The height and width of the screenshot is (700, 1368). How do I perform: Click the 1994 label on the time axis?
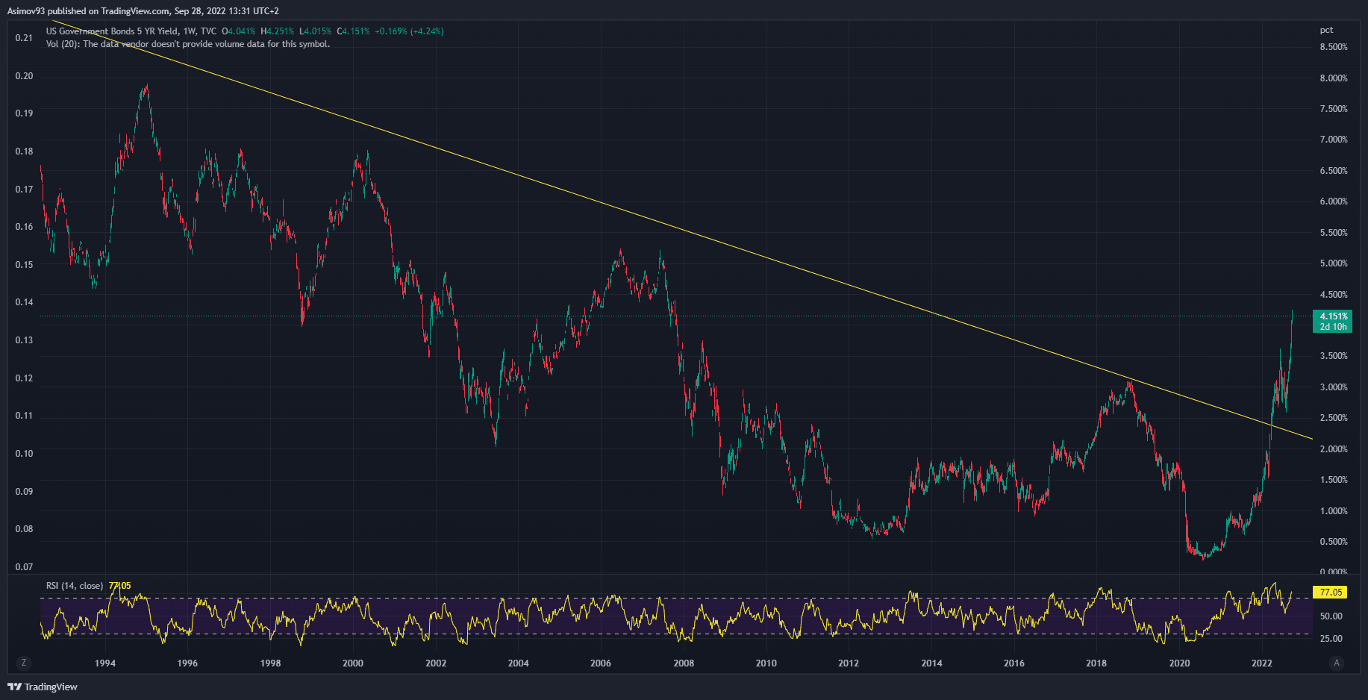pyautogui.click(x=105, y=663)
